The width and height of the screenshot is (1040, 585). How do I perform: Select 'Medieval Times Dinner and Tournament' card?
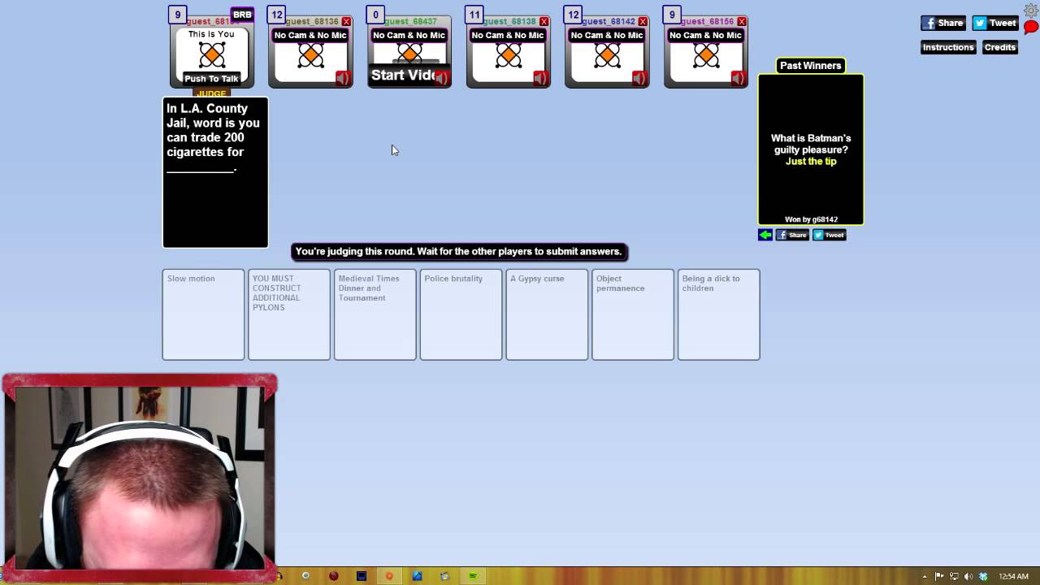pyautogui.click(x=375, y=314)
